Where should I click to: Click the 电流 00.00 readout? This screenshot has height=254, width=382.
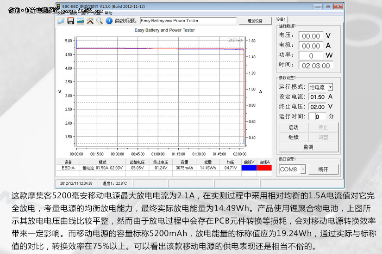pos(311,46)
